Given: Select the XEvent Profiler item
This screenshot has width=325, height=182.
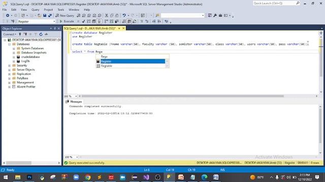Looking at the screenshot, I should click(26, 86).
